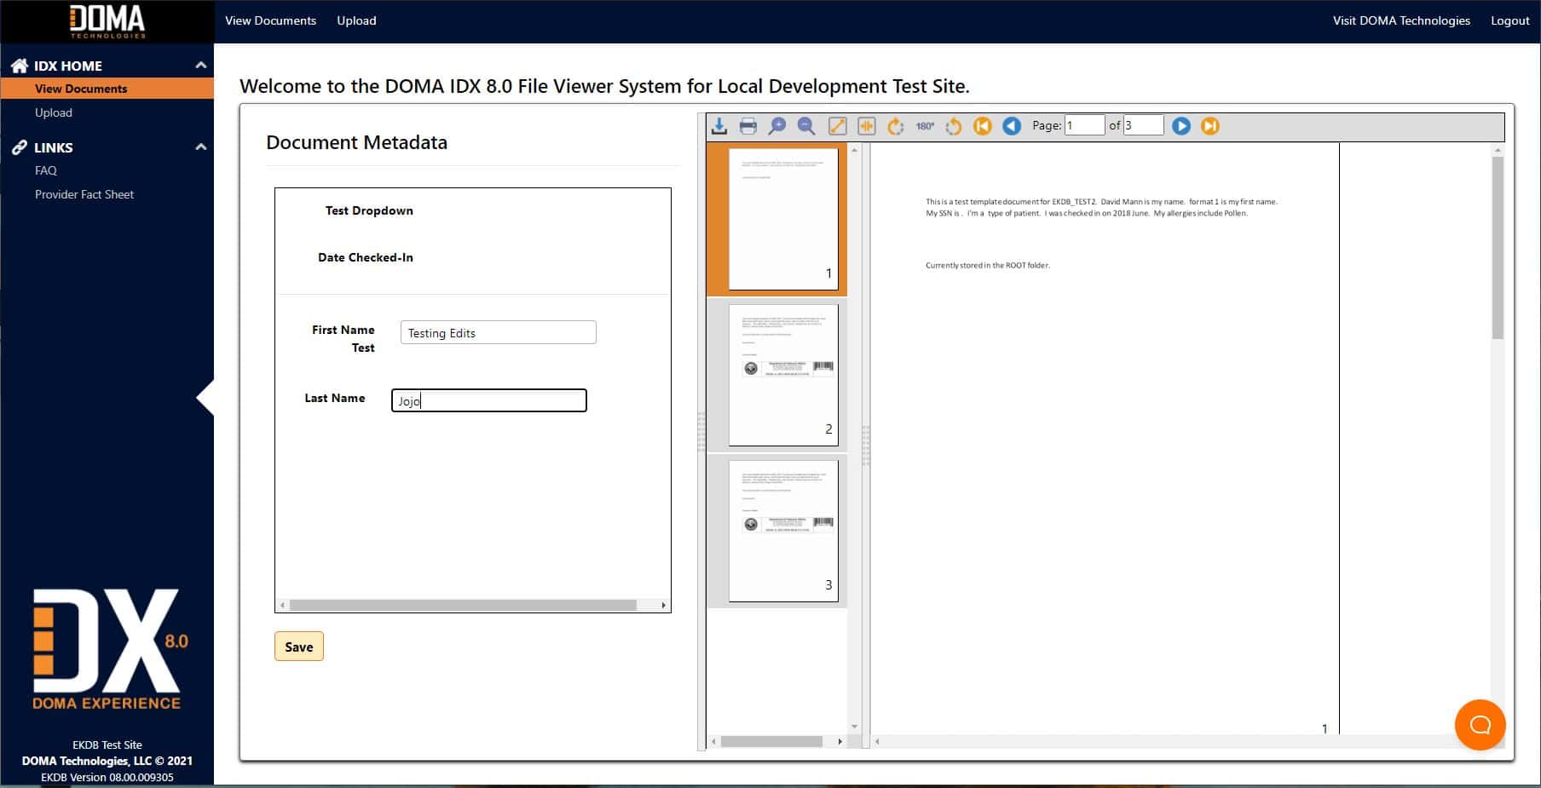
Task: Zoom in with the magnifier plus icon
Action: [x=777, y=126]
